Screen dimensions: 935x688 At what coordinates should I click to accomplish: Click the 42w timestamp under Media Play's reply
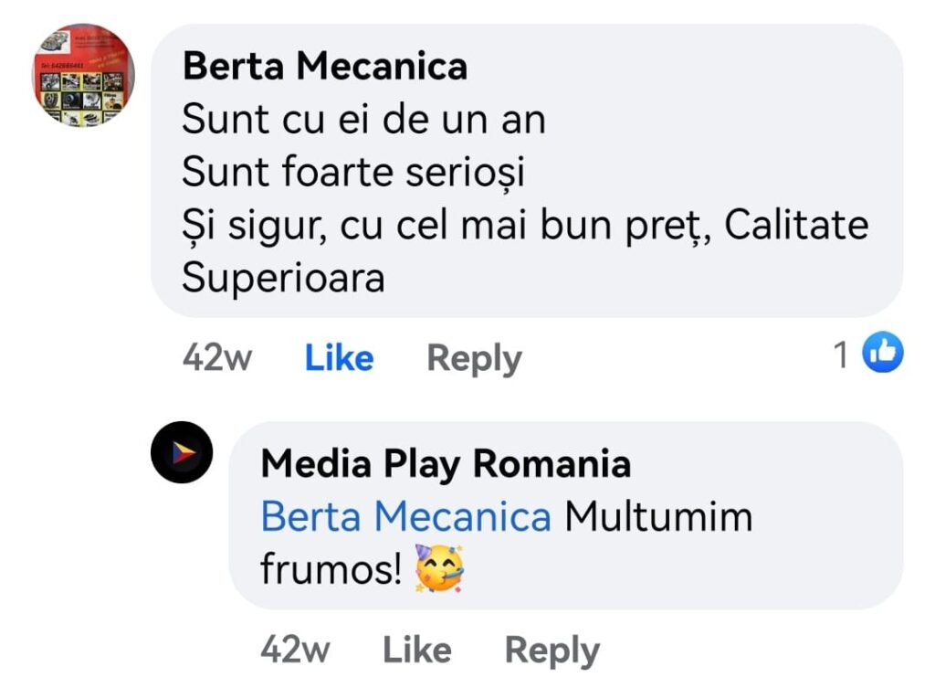(295, 650)
